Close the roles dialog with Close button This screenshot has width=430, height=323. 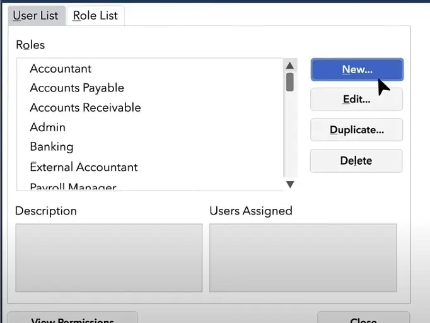point(363,319)
